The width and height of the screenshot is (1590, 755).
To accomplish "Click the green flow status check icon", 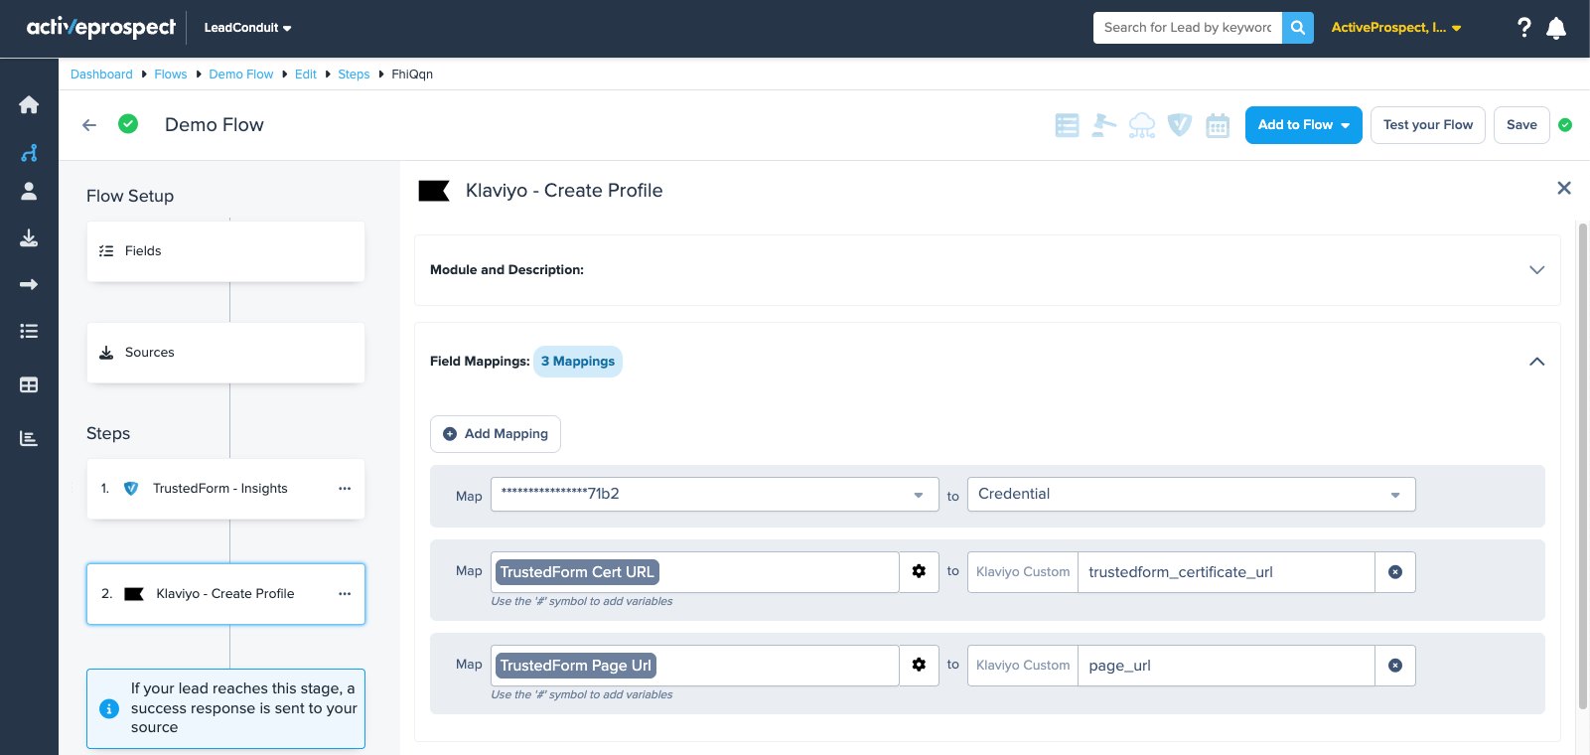I will (128, 124).
